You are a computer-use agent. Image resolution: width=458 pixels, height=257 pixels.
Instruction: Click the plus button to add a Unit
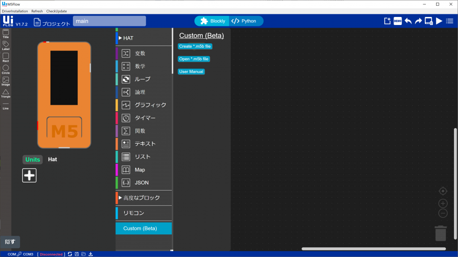pos(29,175)
